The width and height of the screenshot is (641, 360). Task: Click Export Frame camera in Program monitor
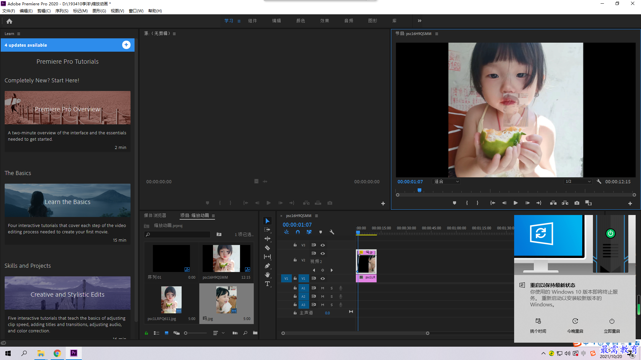[x=577, y=203]
